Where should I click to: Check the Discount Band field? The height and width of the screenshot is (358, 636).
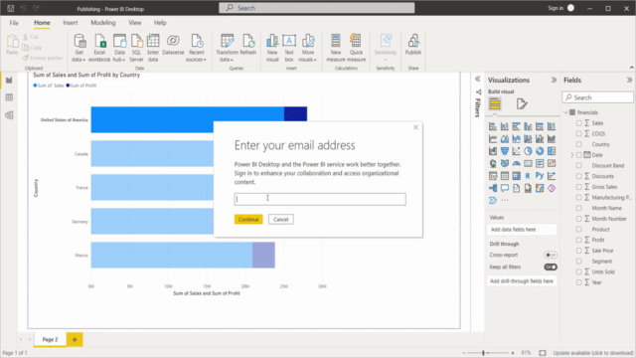pos(578,166)
